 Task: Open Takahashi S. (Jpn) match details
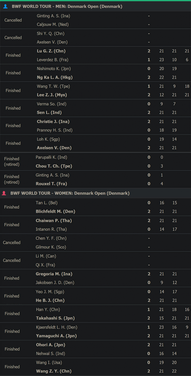click(95, 314)
